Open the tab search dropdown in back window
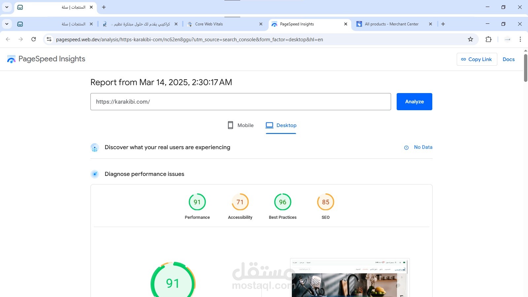The image size is (528, 297). click(7, 7)
